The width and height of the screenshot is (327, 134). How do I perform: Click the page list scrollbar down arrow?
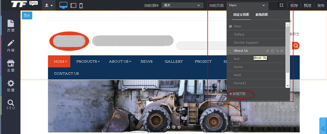pyautogui.click(x=288, y=86)
